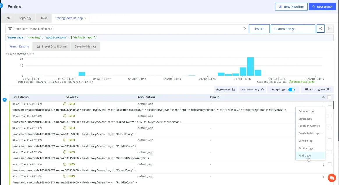339x185 pixels.
Task: Toggle the Wrap Logs switch
Action: (291, 89)
